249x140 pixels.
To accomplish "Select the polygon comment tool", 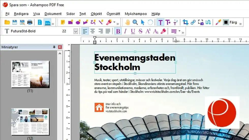I will pyautogui.click(x=85, y=22).
